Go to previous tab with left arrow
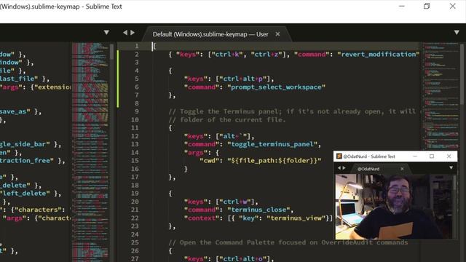 tap(125, 32)
